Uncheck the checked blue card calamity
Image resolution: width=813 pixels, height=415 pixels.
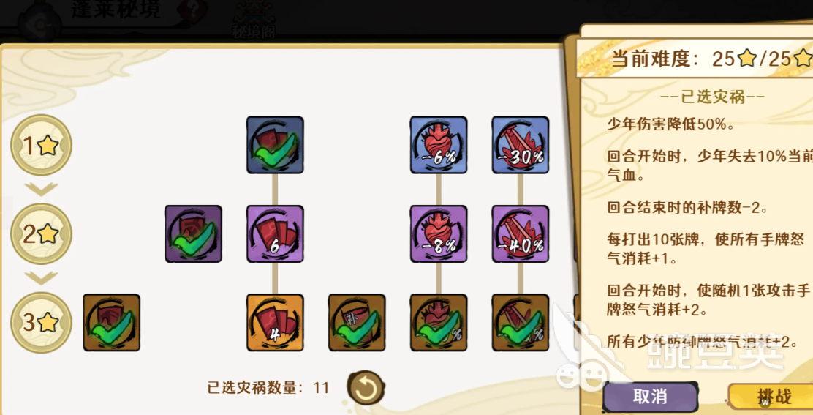click(275, 145)
